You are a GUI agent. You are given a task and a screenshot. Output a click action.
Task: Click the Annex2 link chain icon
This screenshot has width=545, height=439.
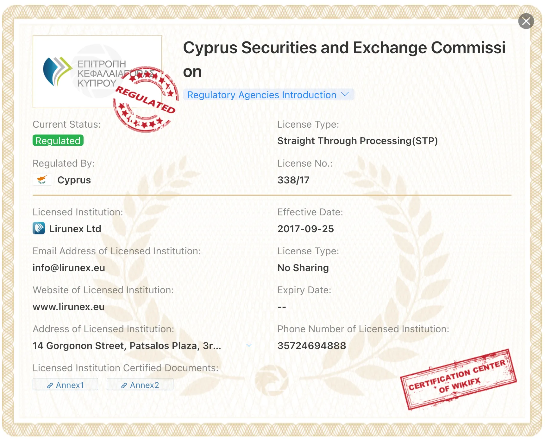(x=124, y=385)
